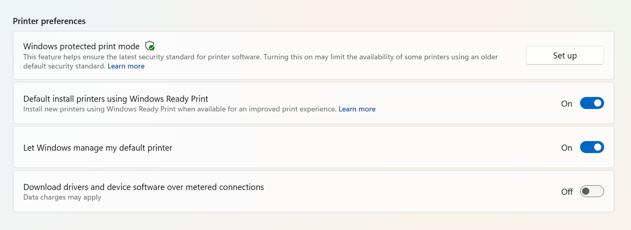The width and height of the screenshot is (631, 230).
Task: Turn off Default install printers using Windows Ready Print
Action: click(592, 103)
